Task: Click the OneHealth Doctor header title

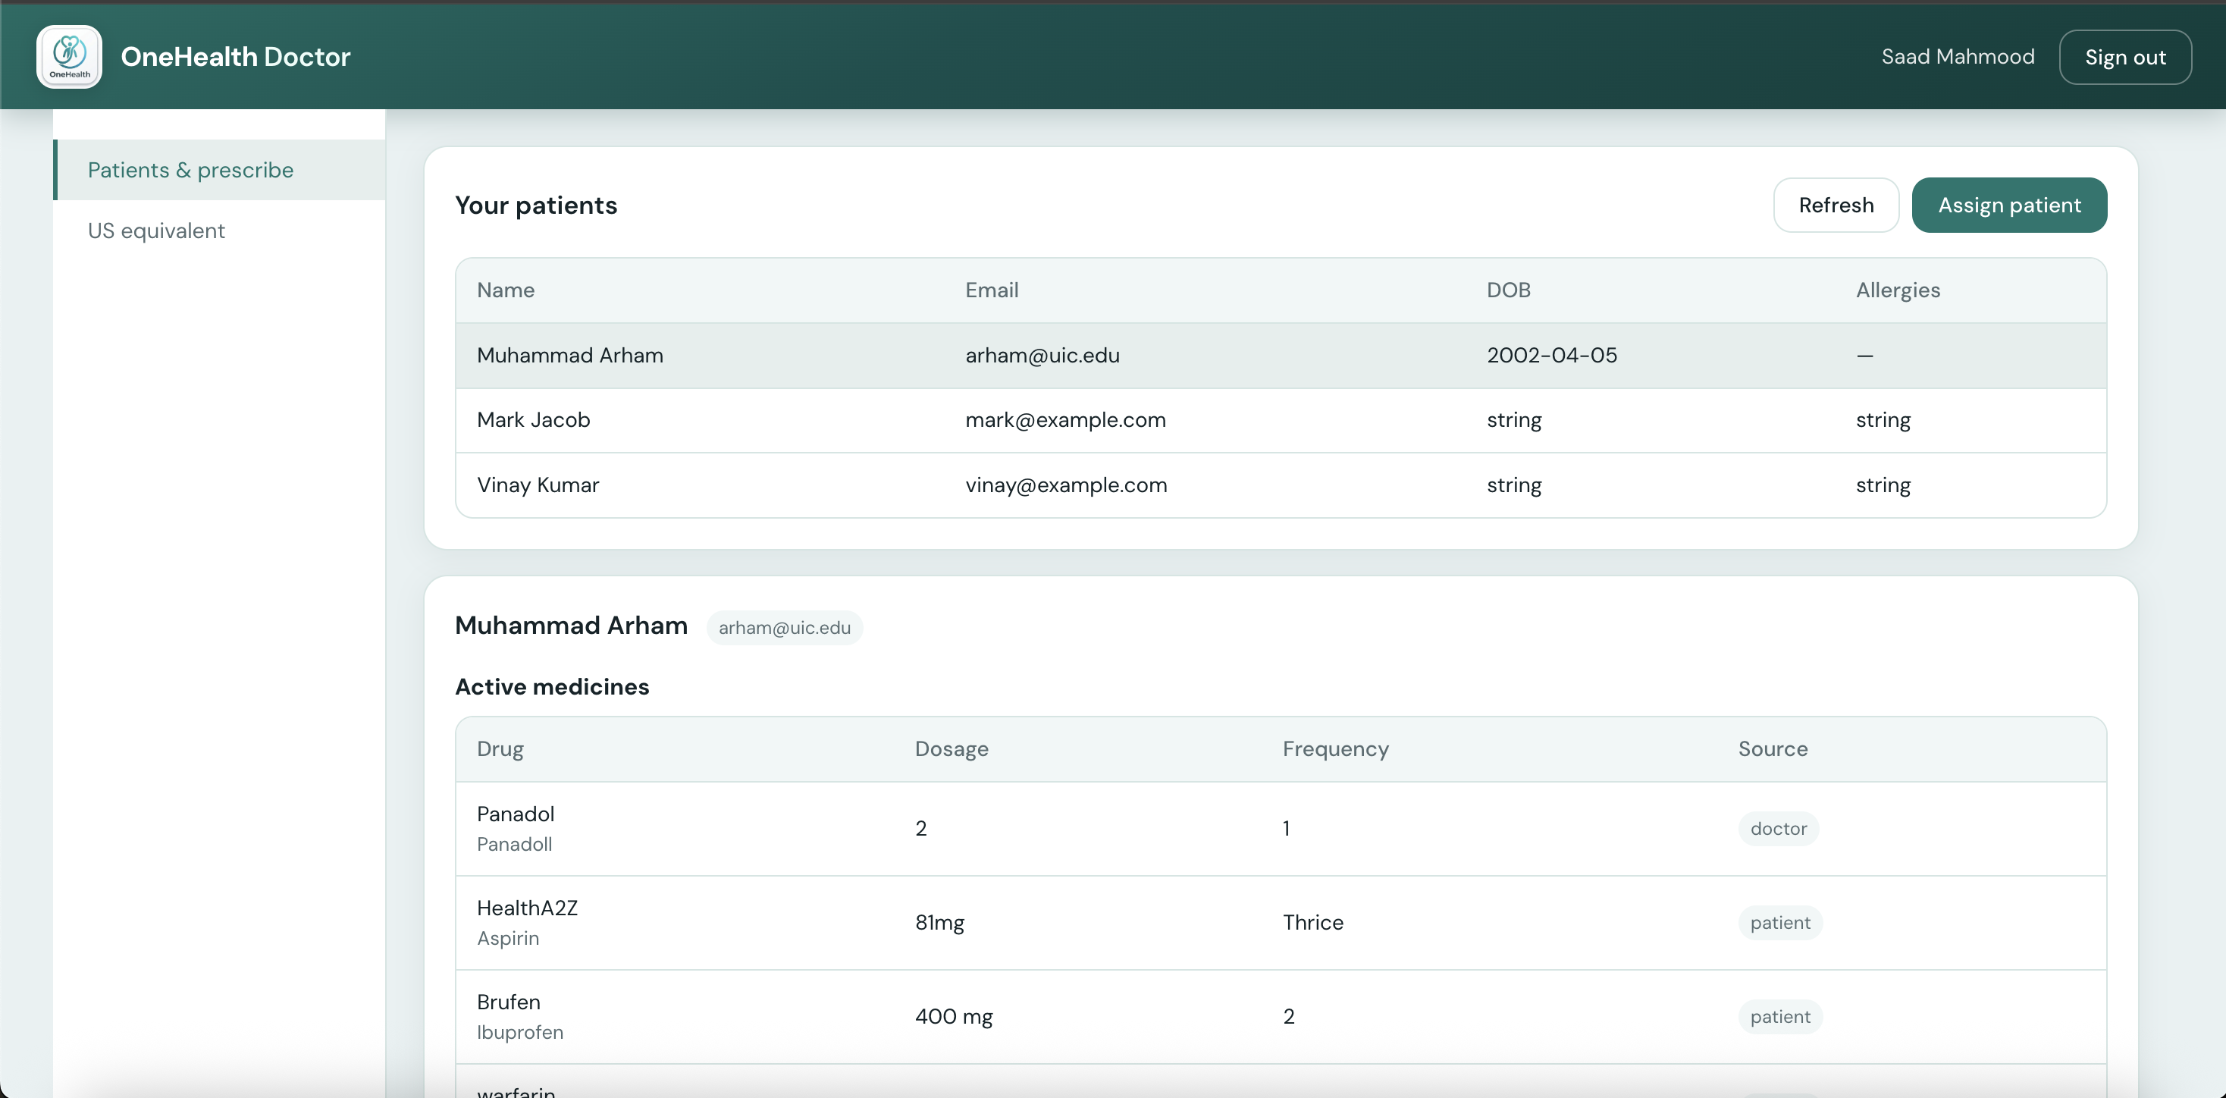Action: pos(235,57)
